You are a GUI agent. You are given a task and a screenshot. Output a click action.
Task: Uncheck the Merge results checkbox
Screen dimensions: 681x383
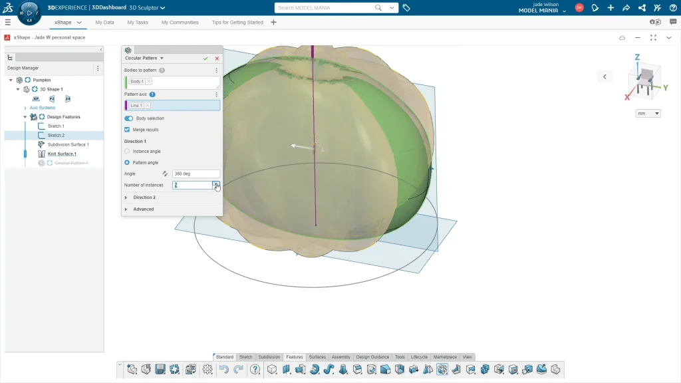128,130
